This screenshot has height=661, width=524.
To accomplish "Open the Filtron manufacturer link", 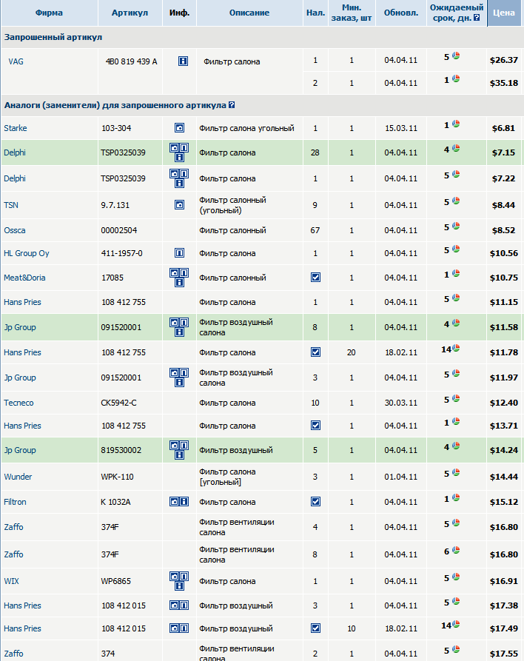I will 15,502.
